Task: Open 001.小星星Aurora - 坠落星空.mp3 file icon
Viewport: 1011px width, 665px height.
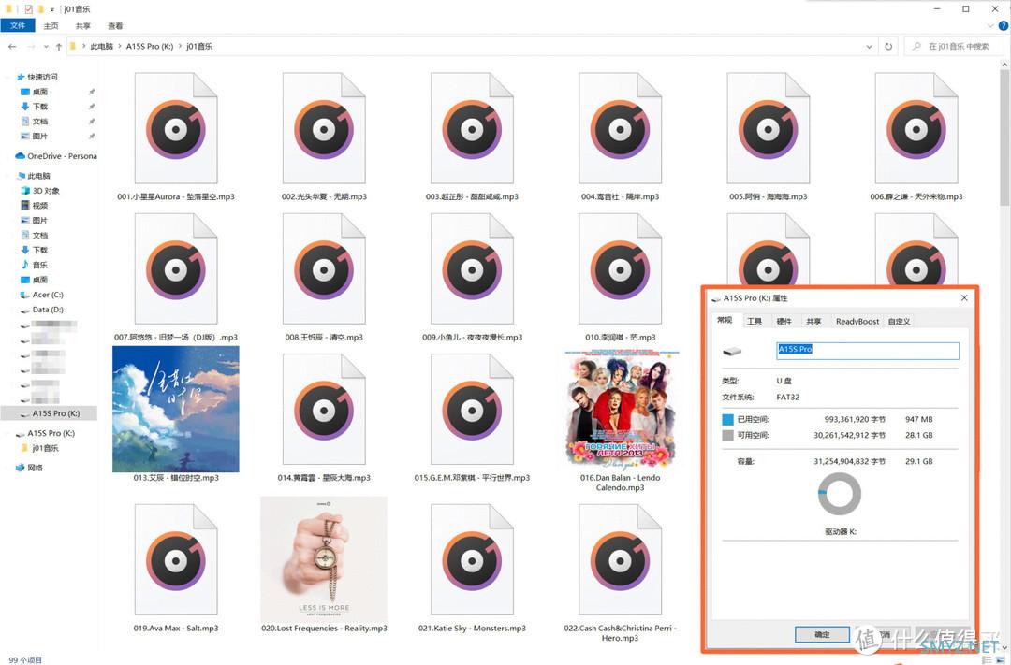Action: tap(175, 128)
